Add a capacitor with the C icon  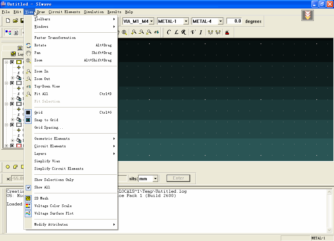click(x=169, y=32)
